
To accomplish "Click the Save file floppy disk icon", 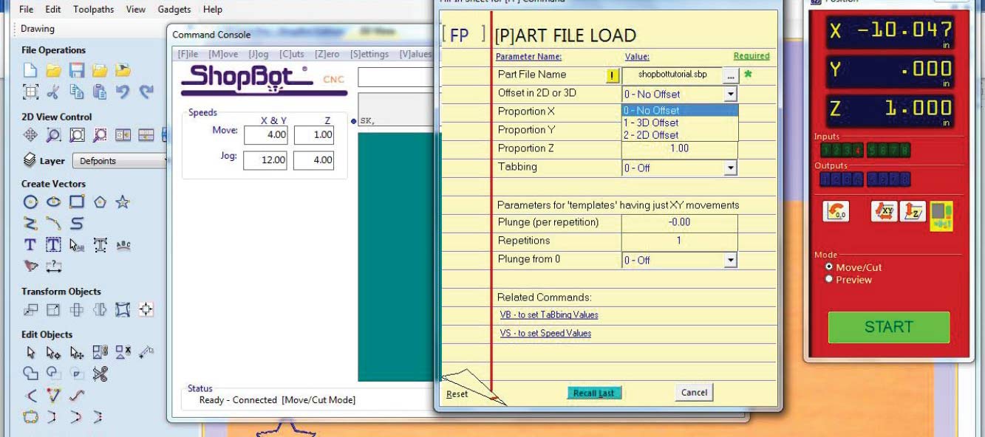I will (x=76, y=71).
